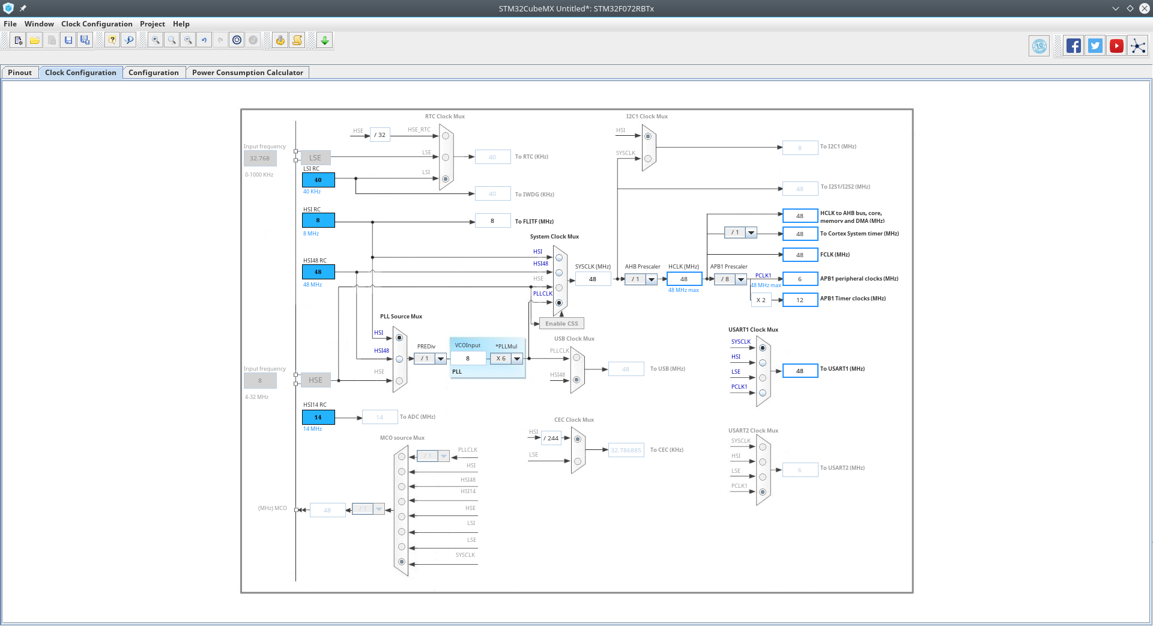This screenshot has width=1153, height=626.
Task: Open the ST 10 years badge icon
Action: pyautogui.click(x=1040, y=46)
